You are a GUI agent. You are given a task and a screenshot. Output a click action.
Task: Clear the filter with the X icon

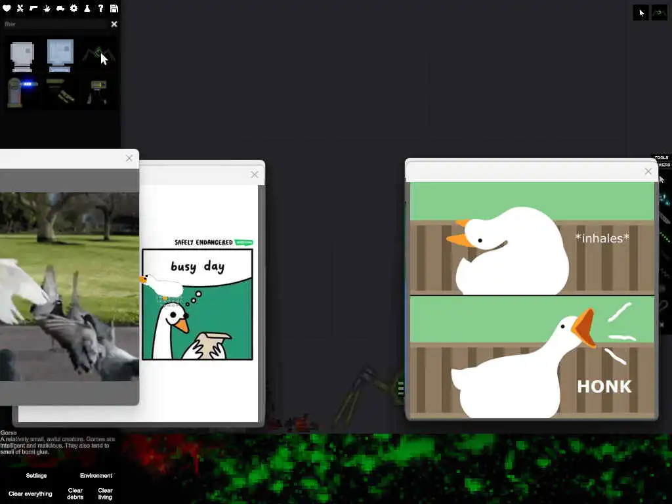point(114,24)
